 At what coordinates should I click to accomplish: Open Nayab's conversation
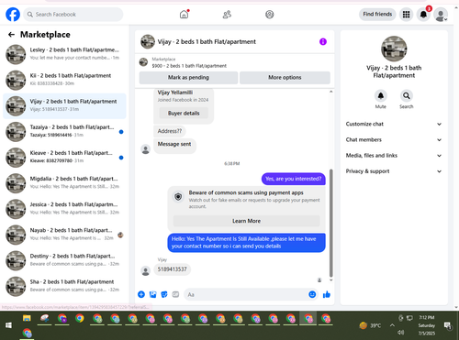(64, 235)
